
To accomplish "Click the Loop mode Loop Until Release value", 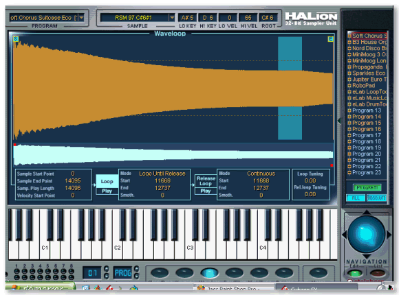I will [x=162, y=174].
